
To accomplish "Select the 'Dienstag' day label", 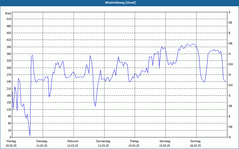I will (x=42, y=141).
